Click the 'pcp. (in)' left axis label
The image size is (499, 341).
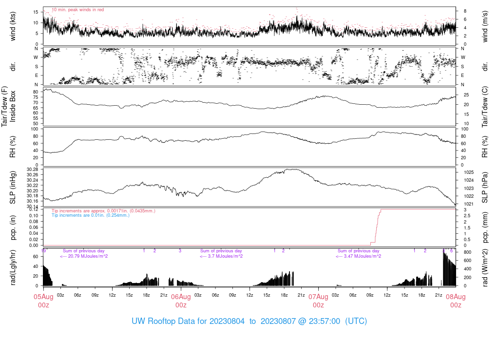(13, 228)
